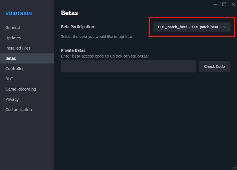Open the Controller settings page
Screen dimensions: 237x170
[14, 69]
